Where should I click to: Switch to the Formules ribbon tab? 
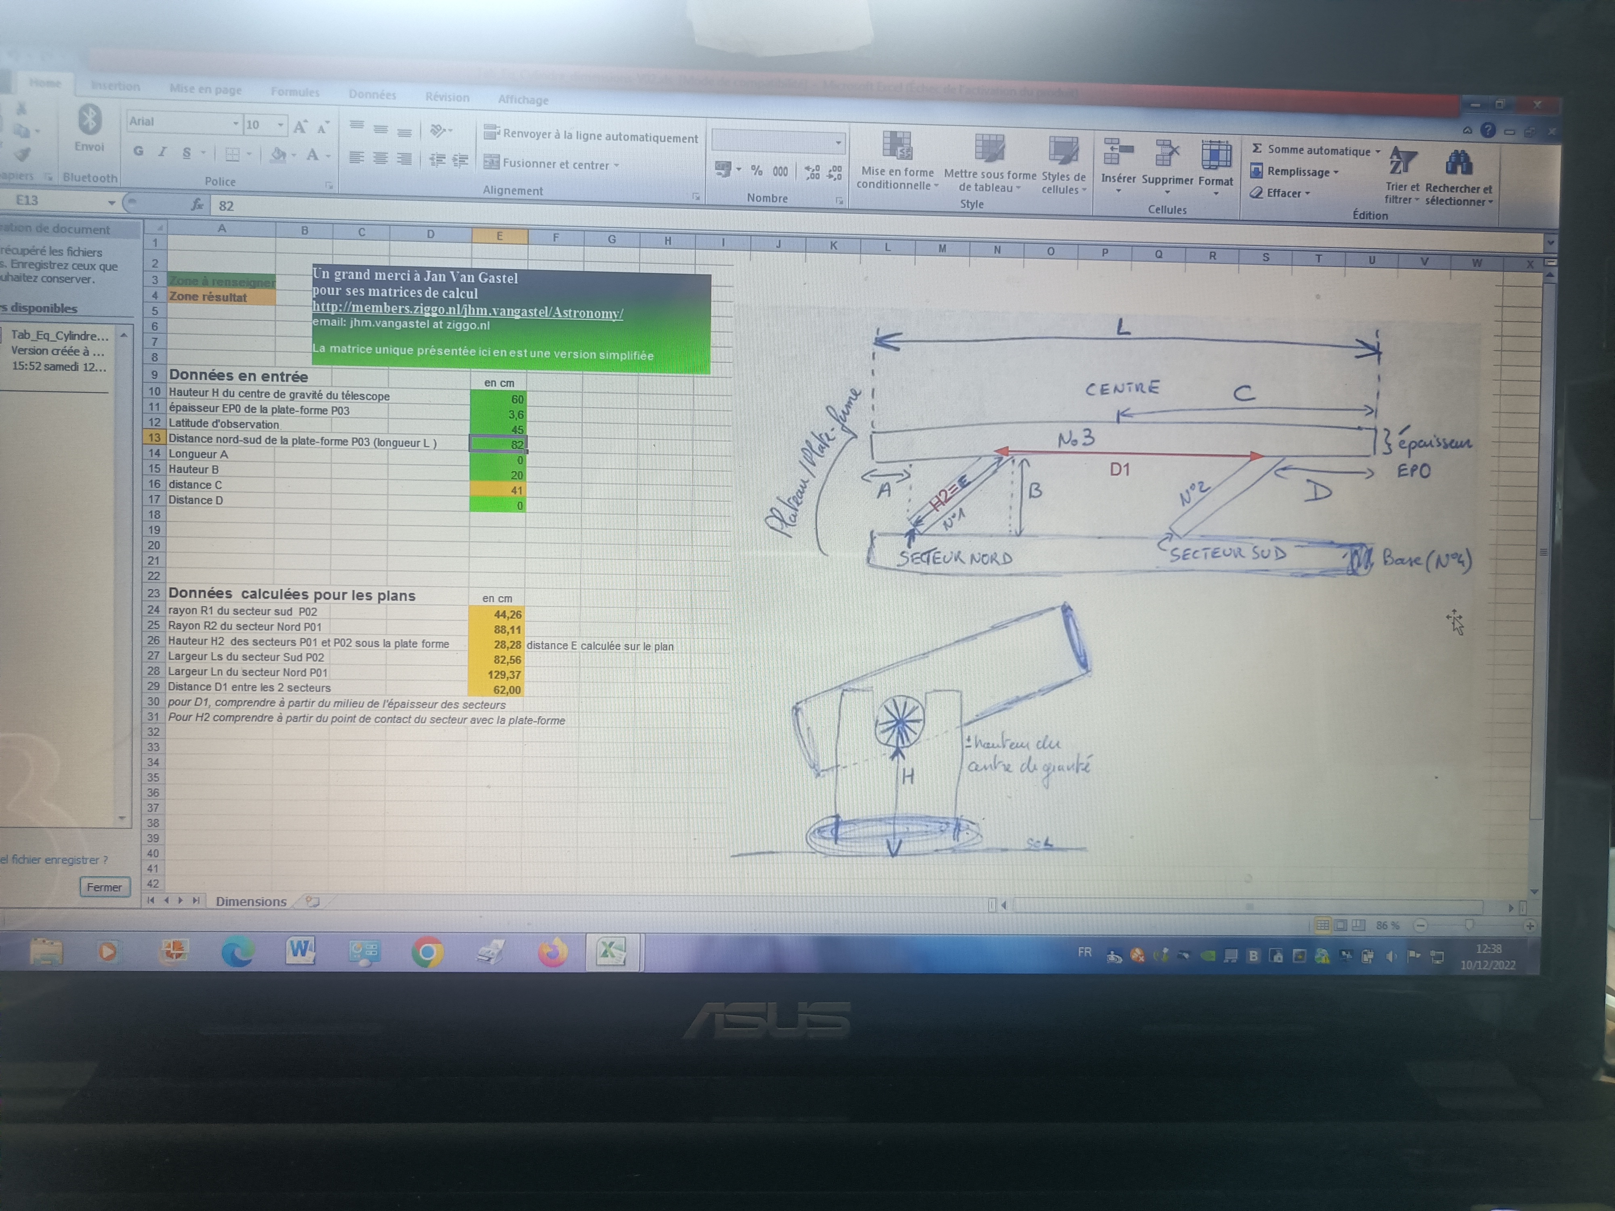(x=295, y=92)
